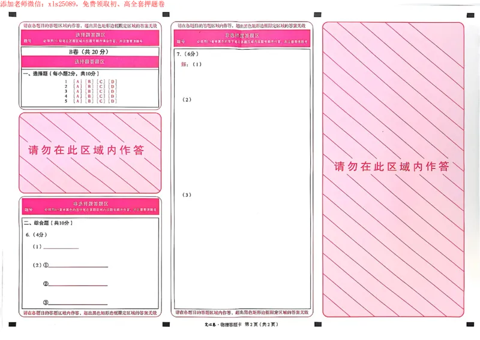This screenshot has width=480, height=340.
Task: Pick option D for question 4
Action: pos(112,96)
